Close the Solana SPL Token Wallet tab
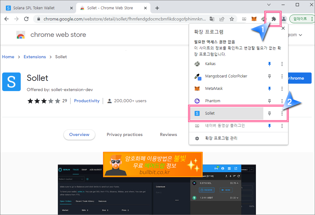The width and height of the screenshot is (315, 215). (71, 8)
